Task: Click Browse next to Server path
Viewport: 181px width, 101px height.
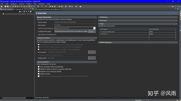Action: [92, 52]
